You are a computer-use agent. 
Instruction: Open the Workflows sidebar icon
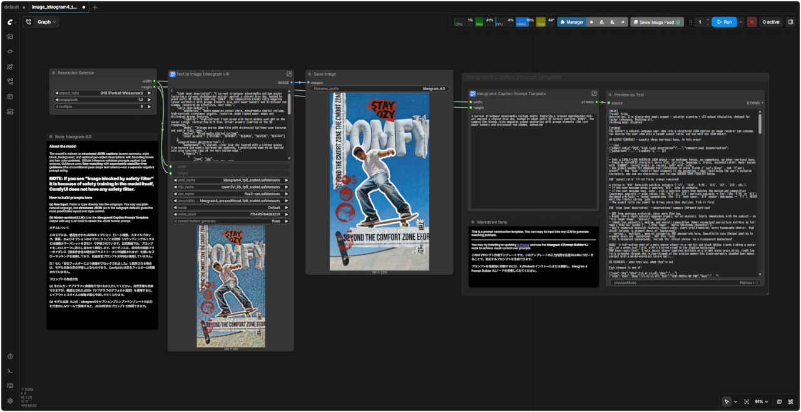coord(10,81)
